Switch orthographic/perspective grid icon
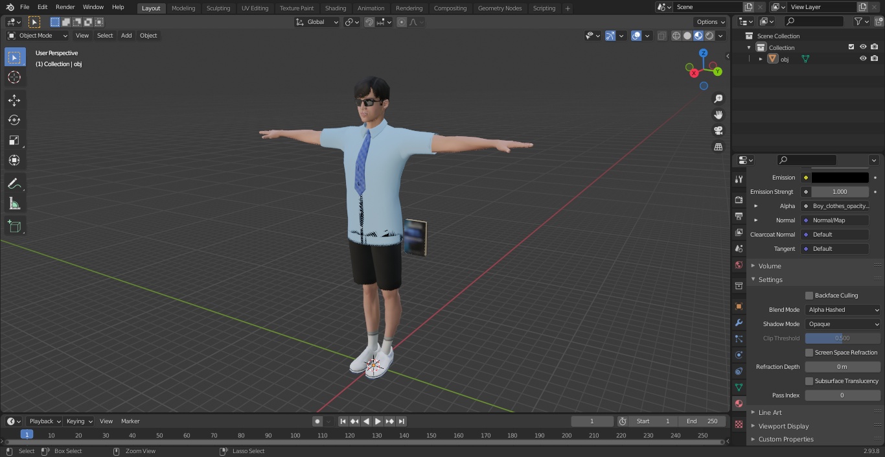Image resolution: width=885 pixels, height=457 pixels. [x=718, y=146]
